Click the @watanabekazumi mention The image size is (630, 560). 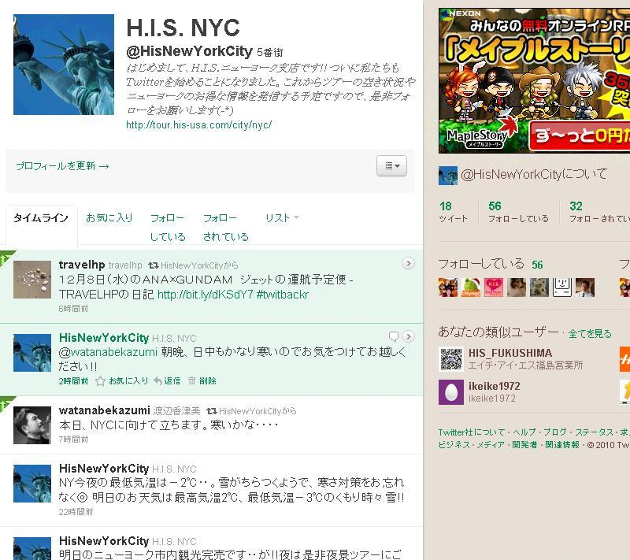[108, 352]
